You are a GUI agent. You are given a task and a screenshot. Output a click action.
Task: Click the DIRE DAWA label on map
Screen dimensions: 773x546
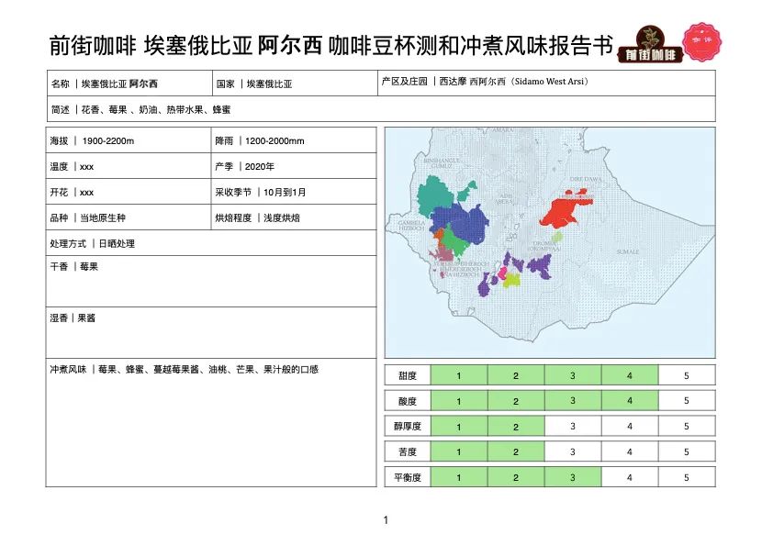(585, 179)
